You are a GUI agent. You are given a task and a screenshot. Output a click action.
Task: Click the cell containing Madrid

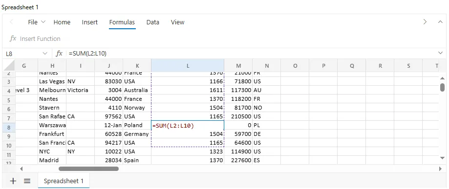tap(52, 160)
